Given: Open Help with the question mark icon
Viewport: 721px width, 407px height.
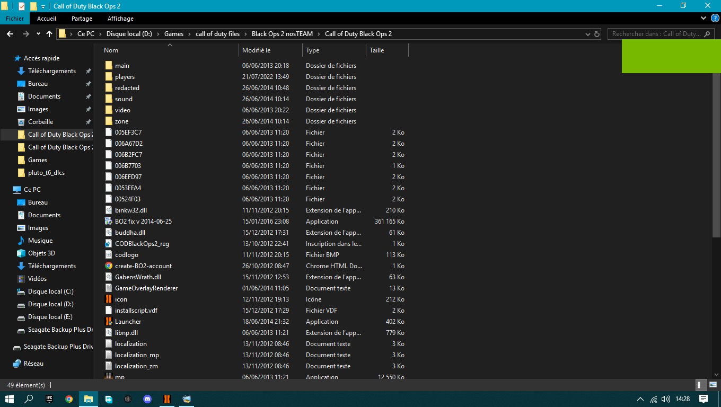Looking at the screenshot, I should tap(715, 19).
